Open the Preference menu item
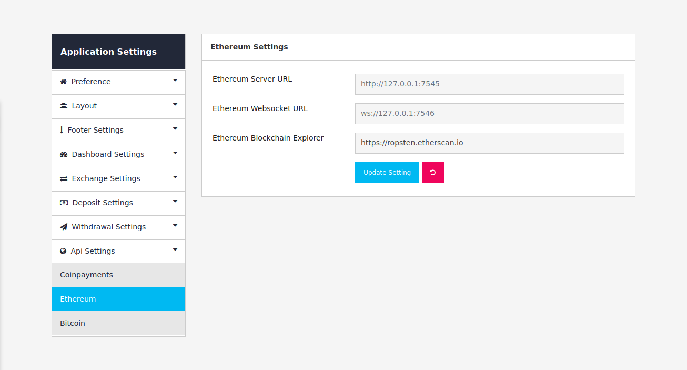 pos(118,82)
